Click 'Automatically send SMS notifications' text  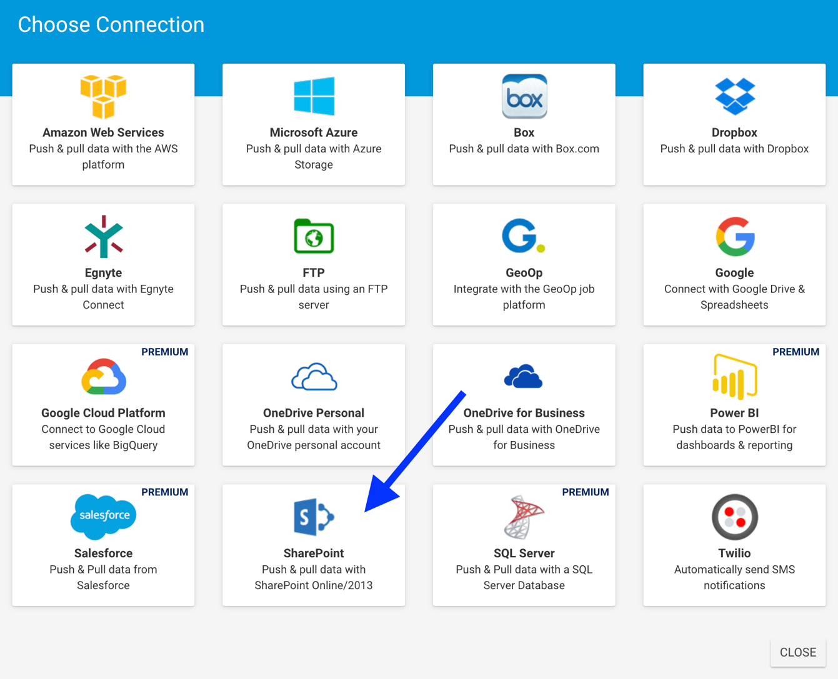(x=735, y=578)
